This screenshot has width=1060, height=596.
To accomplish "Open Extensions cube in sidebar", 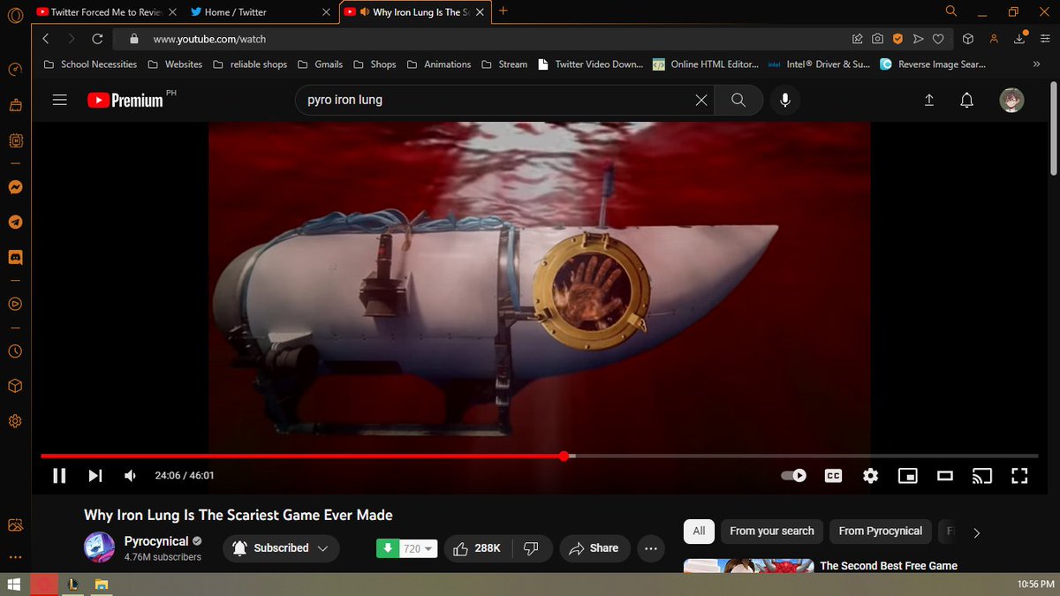I will tap(14, 386).
